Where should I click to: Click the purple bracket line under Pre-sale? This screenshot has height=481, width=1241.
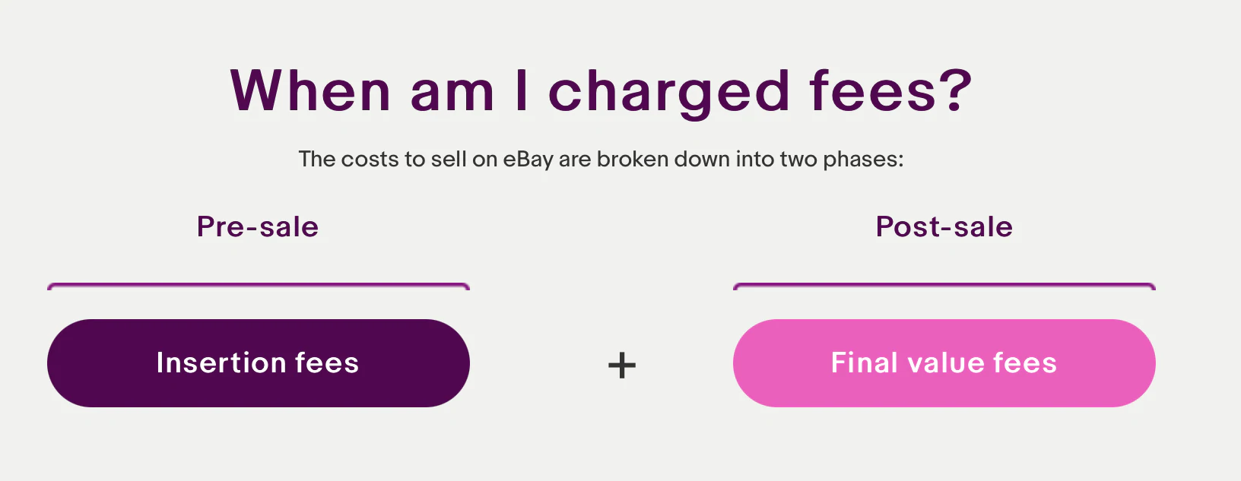(258, 286)
